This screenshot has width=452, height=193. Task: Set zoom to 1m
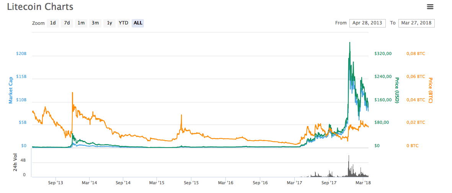[x=81, y=23]
